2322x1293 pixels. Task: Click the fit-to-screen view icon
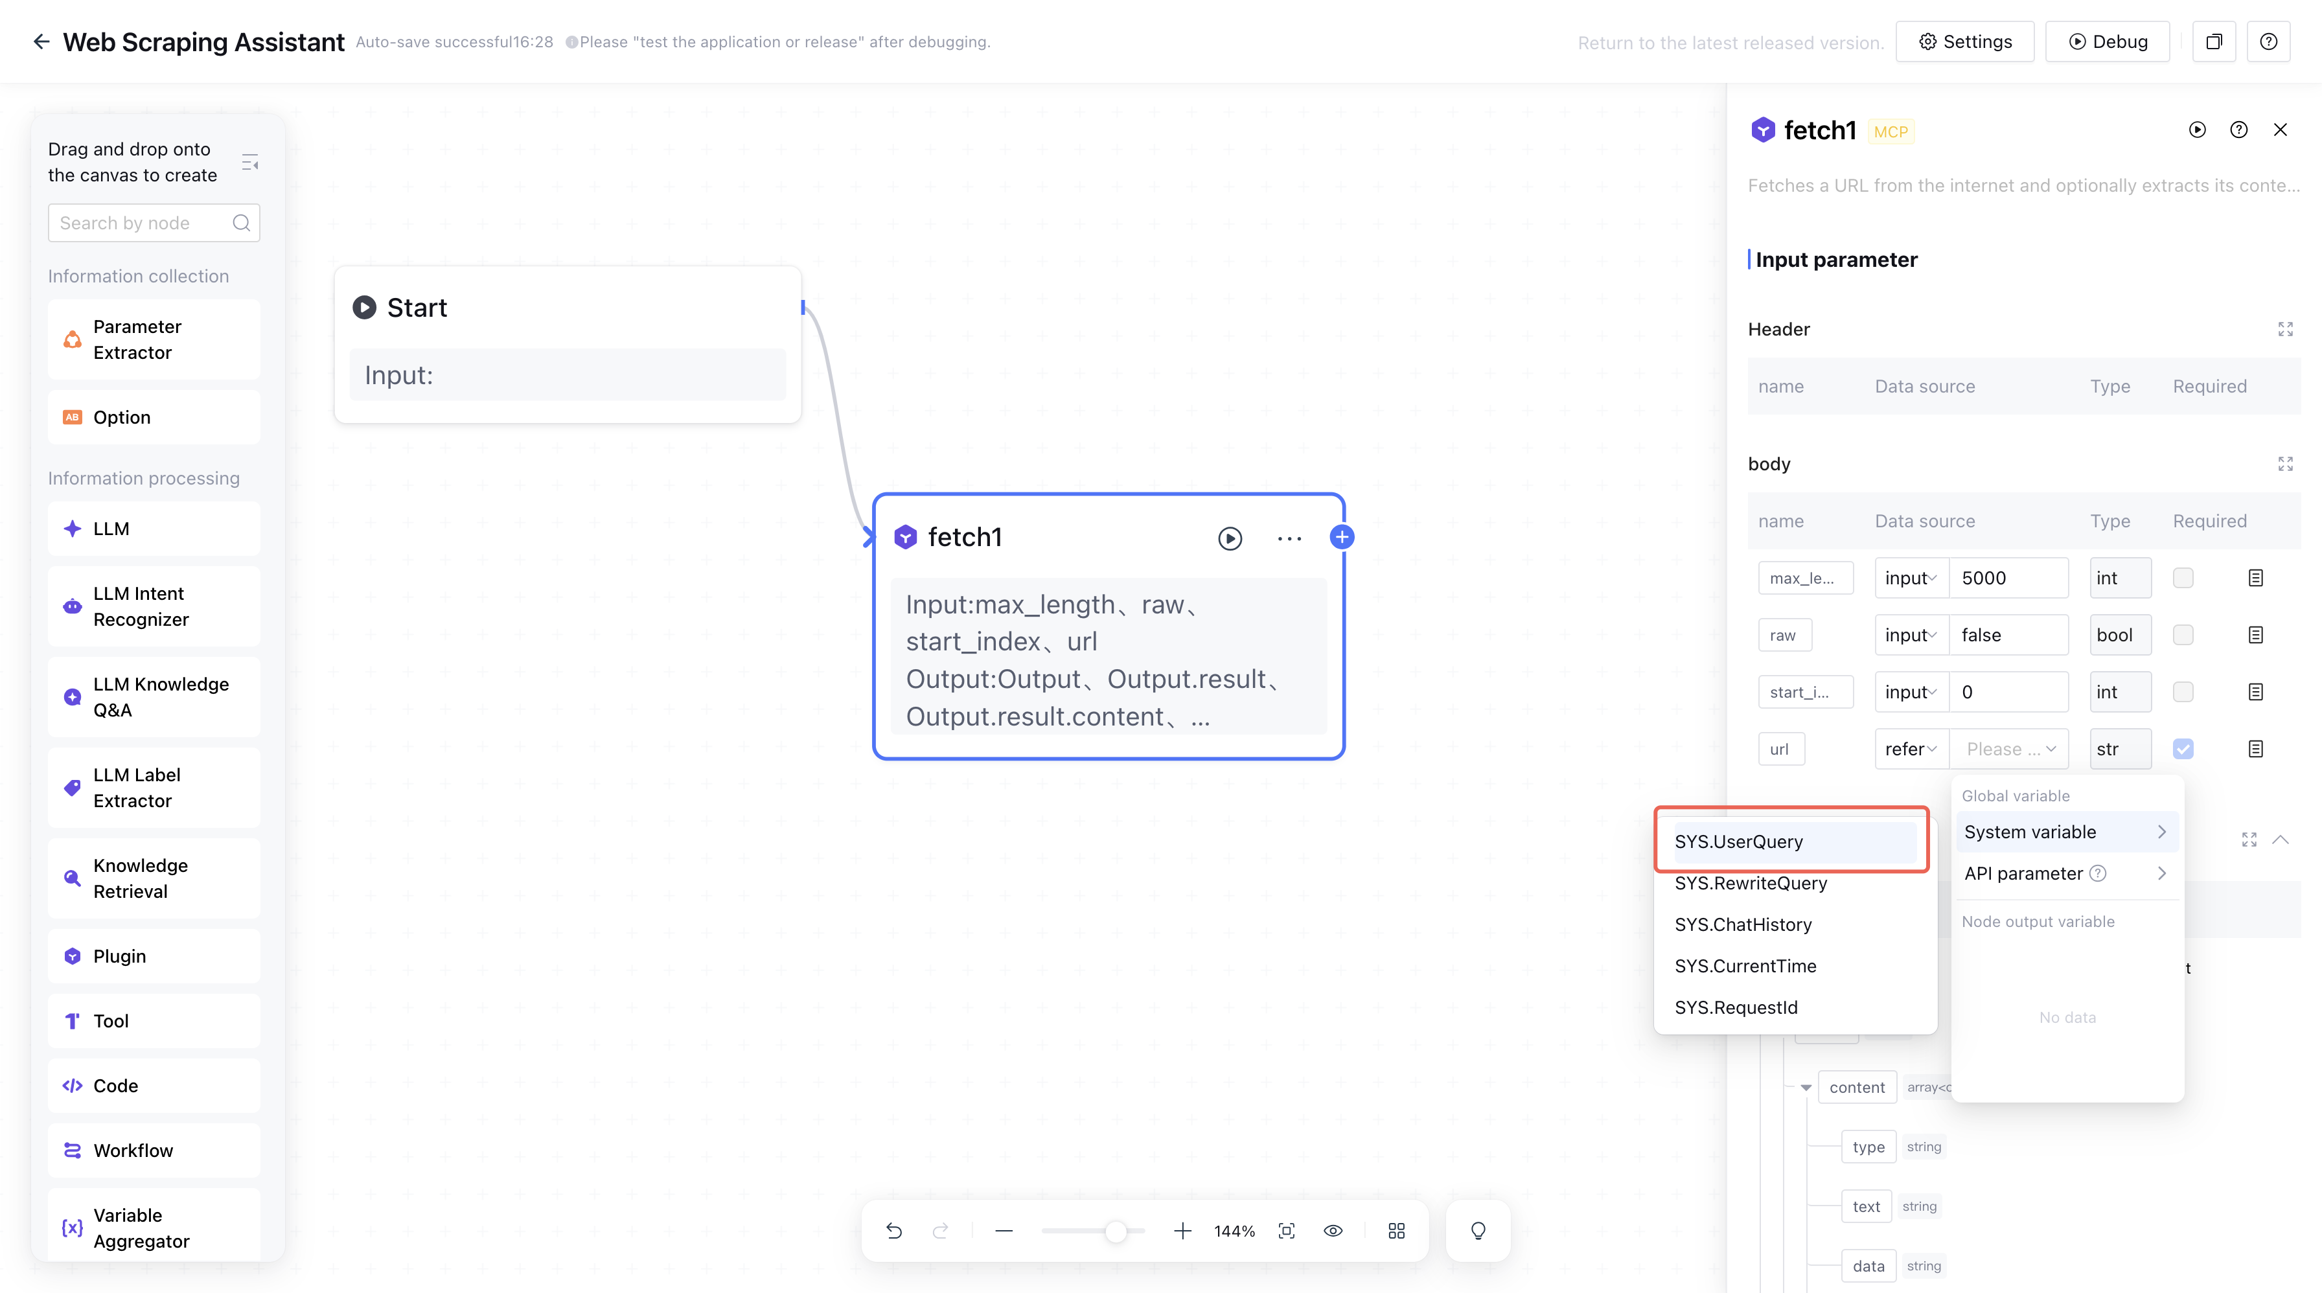tap(1286, 1231)
